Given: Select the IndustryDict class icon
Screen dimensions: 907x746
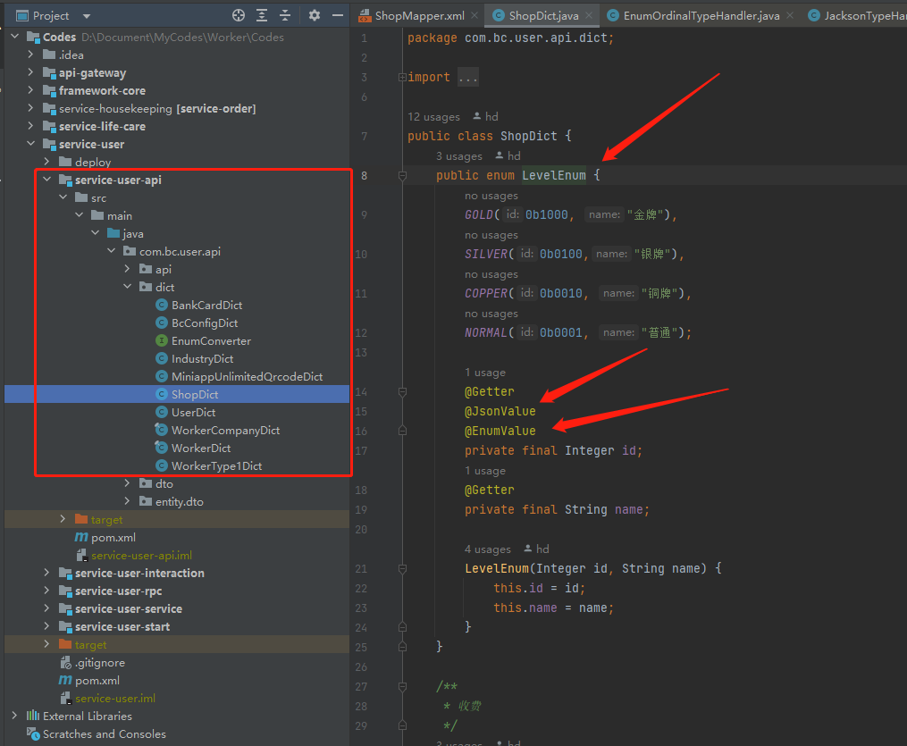Looking at the screenshot, I should tap(162, 358).
